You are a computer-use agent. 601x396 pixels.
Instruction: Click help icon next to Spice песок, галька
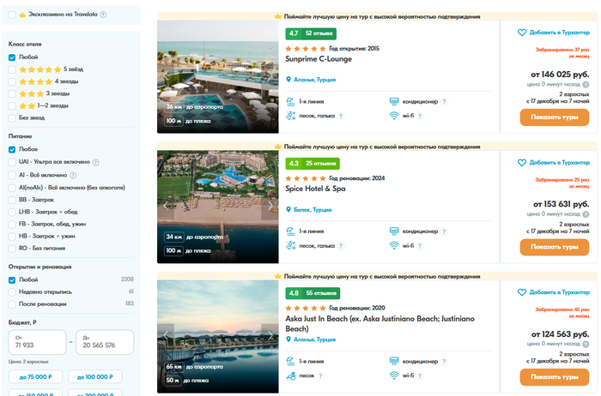tap(341, 246)
